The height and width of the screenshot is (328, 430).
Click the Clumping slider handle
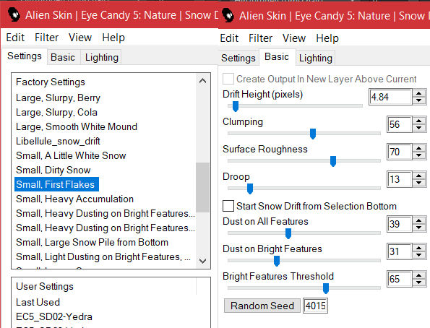(x=313, y=134)
